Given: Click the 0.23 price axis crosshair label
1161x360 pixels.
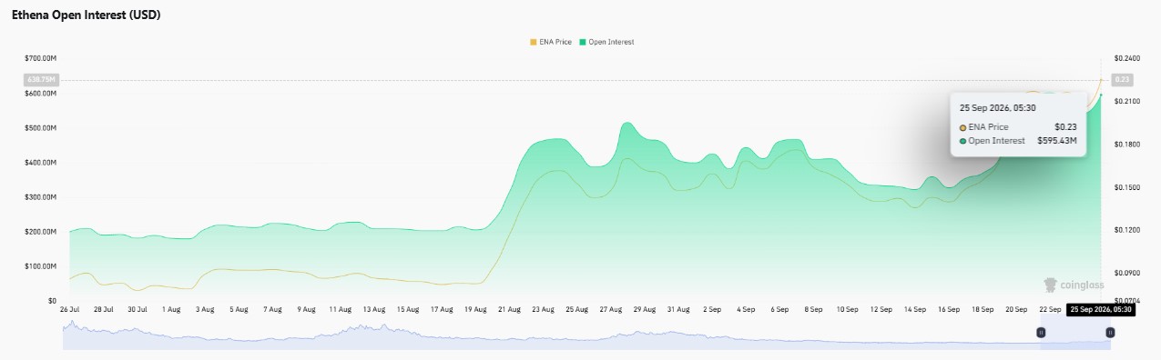Looking at the screenshot, I should pyautogui.click(x=1123, y=80).
